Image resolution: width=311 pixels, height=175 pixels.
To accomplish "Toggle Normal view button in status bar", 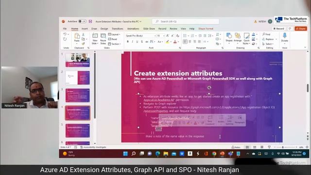I will [247, 147].
